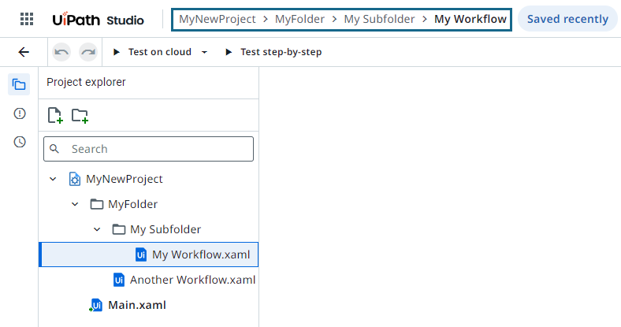This screenshot has height=327, width=621.
Task: Open the app launcher grid icon
Action: point(27,19)
